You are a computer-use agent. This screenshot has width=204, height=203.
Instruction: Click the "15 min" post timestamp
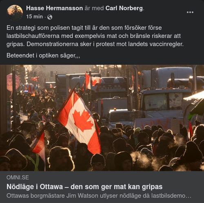pos(34,17)
